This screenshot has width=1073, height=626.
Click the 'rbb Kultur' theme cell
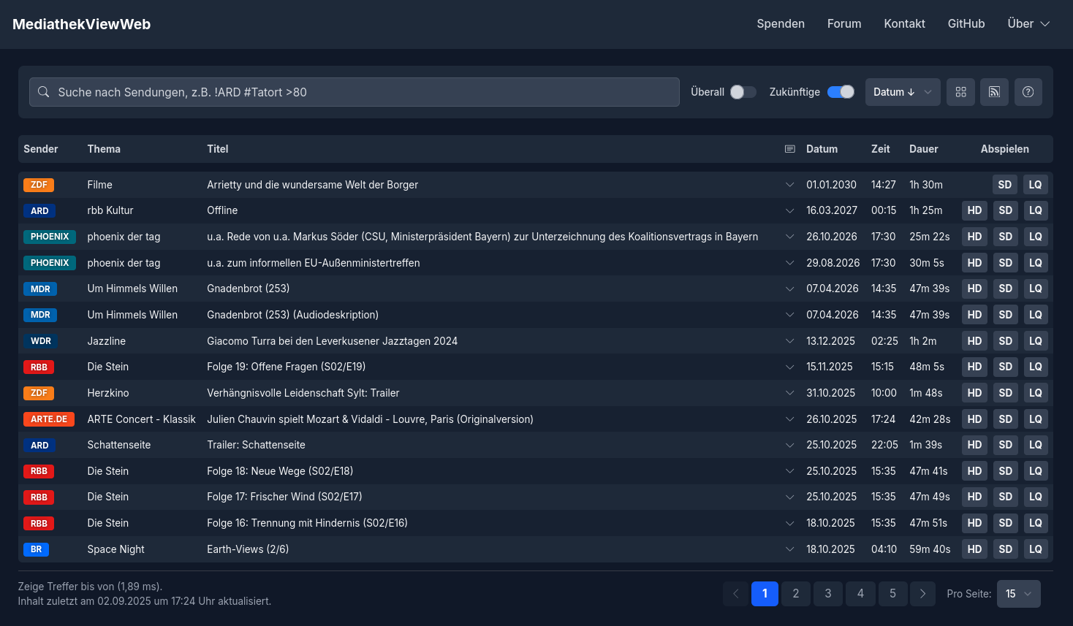110,211
